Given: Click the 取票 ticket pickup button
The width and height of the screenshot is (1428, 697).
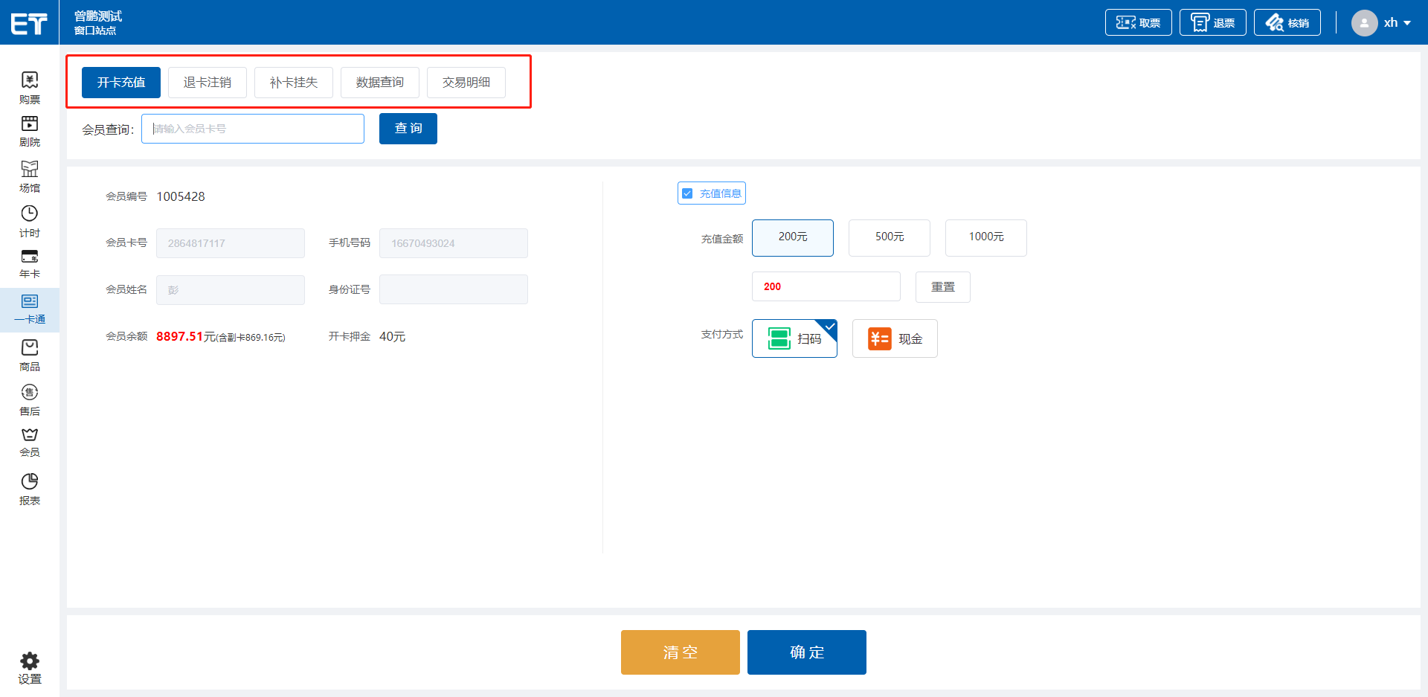Looking at the screenshot, I should 1139,23.
